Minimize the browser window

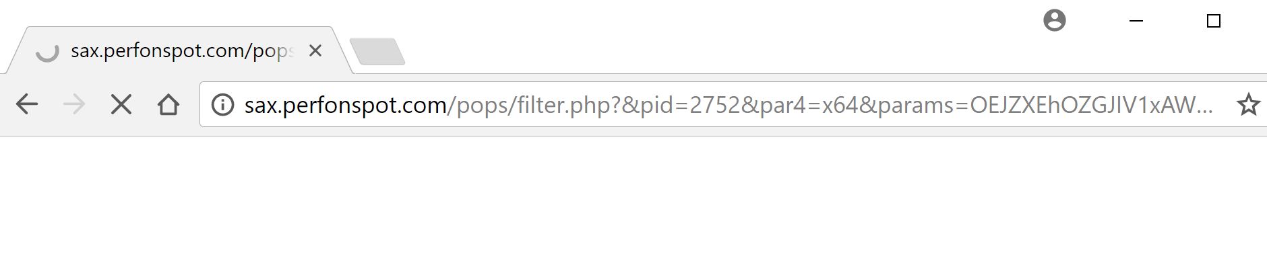[x=1136, y=21]
